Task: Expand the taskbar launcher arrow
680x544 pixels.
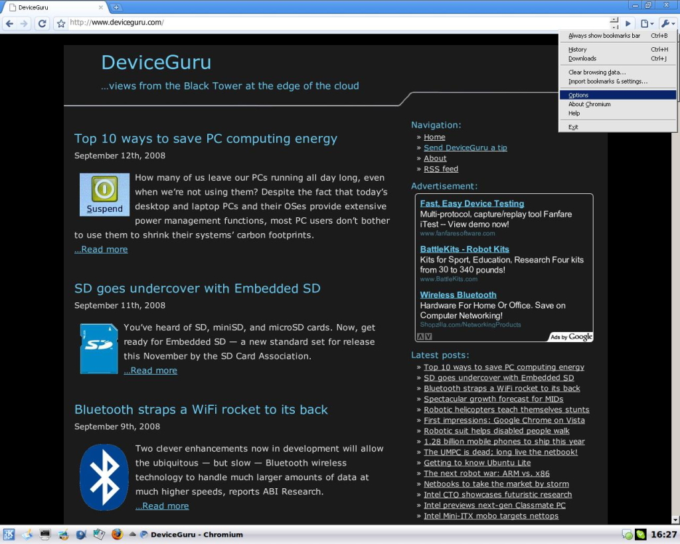Action: point(132,535)
